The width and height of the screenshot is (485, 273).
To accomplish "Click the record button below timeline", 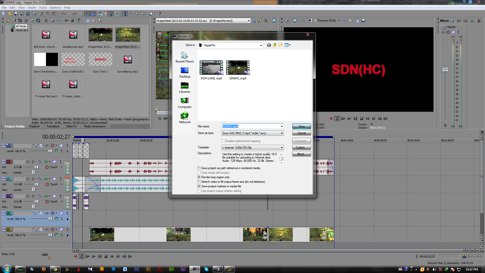I will [75, 256].
